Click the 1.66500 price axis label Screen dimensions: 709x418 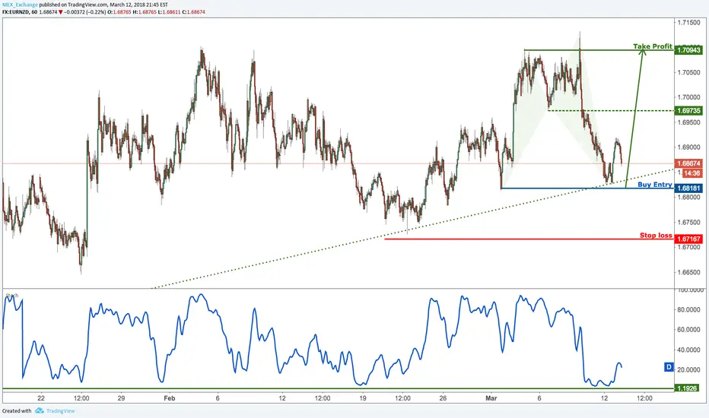pyautogui.click(x=689, y=273)
